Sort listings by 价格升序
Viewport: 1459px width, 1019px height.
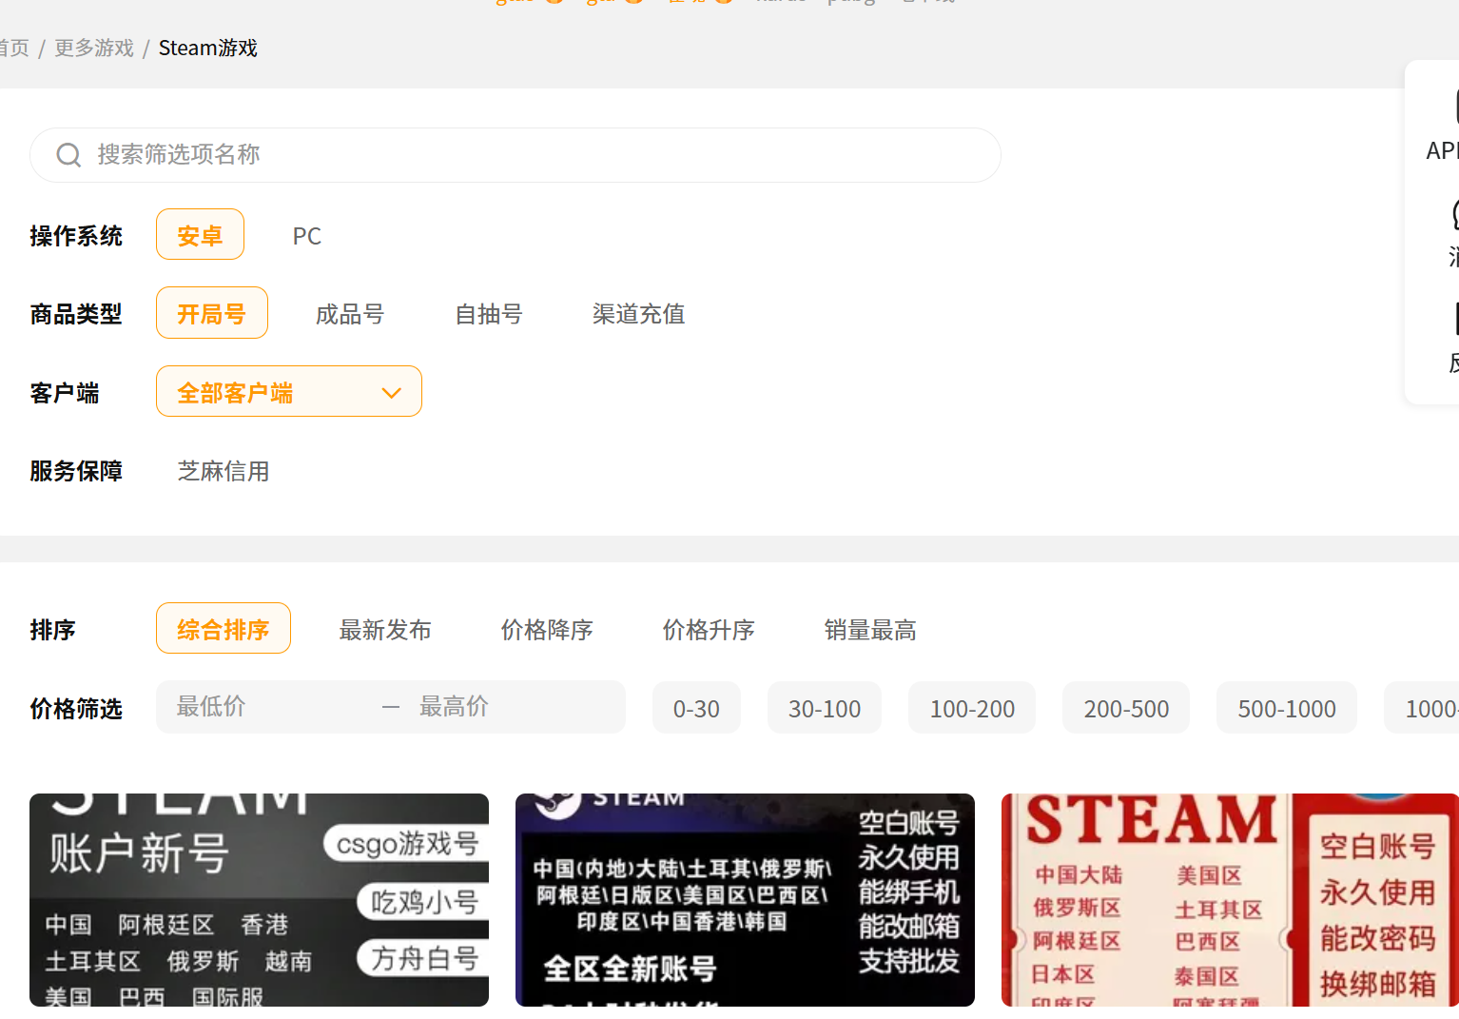pos(709,630)
